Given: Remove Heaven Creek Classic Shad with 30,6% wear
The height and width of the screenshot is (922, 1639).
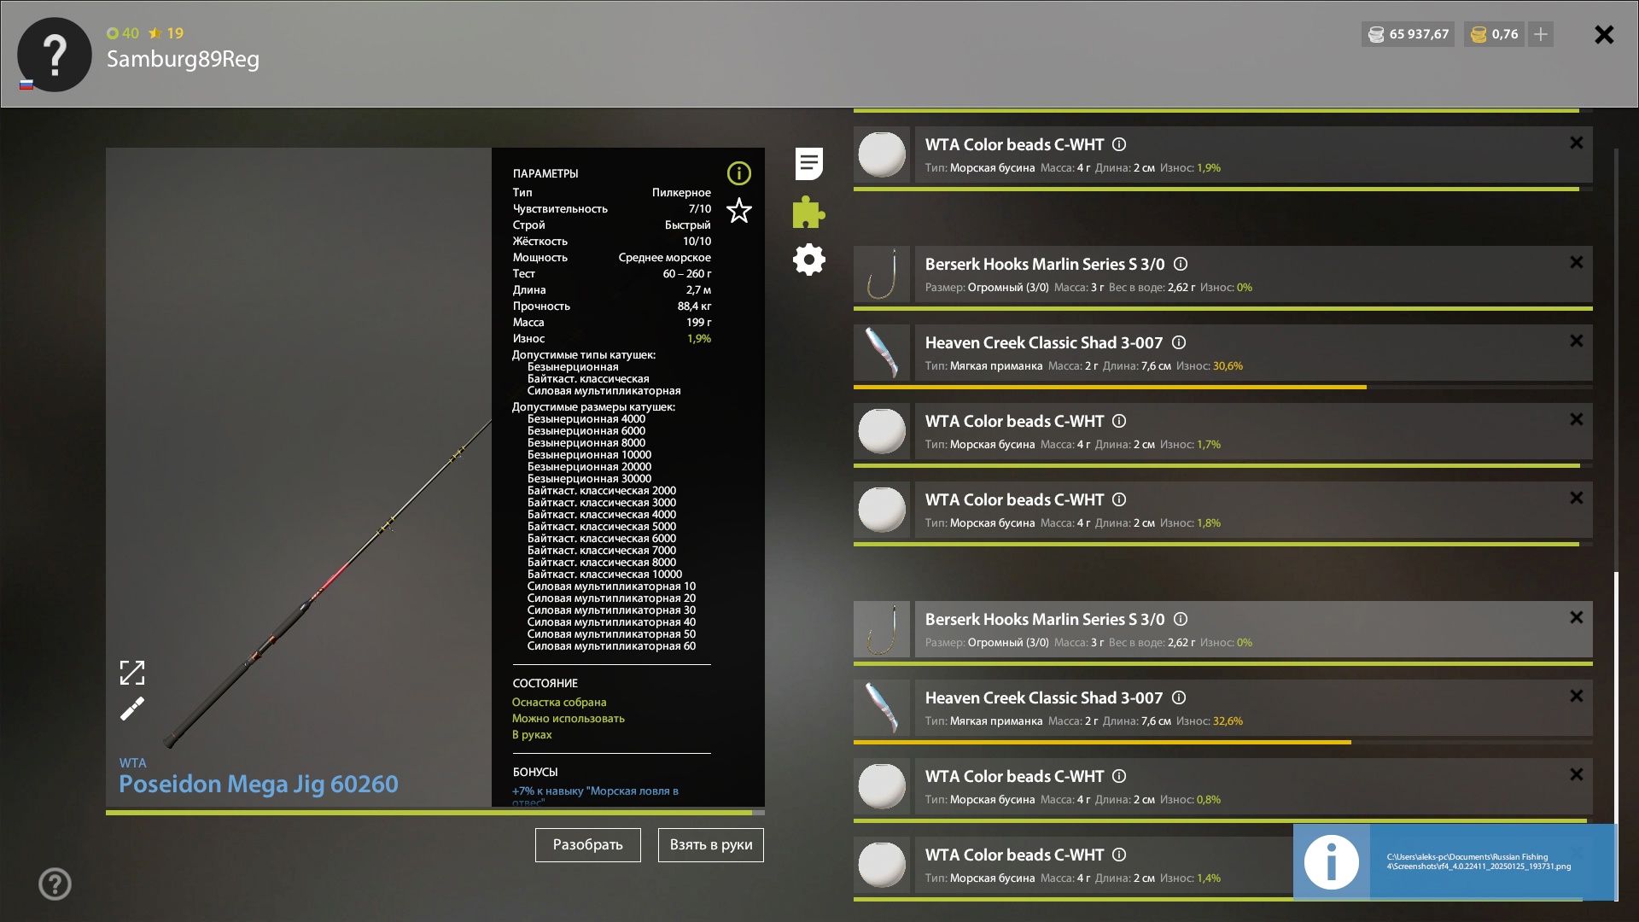Looking at the screenshot, I should click(1576, 341).
